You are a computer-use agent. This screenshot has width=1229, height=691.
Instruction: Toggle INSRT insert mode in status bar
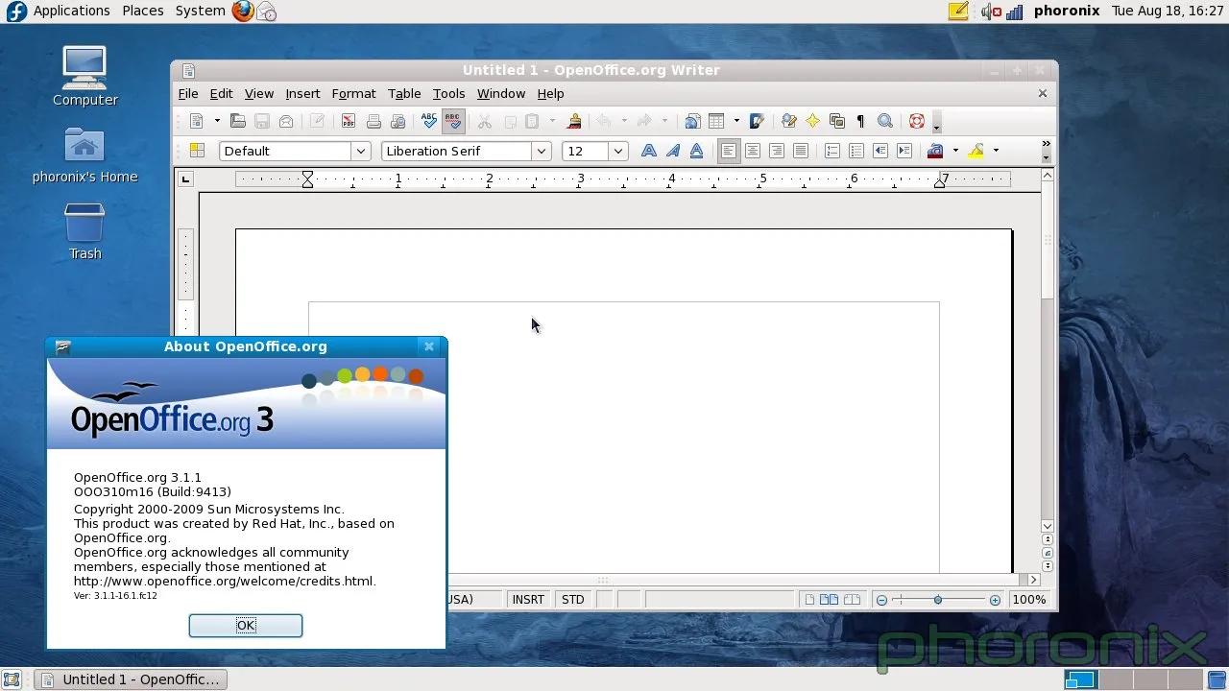528,600
